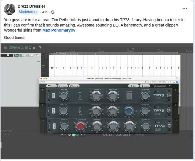Image resolution: width=195 pixels, height=161 pixels.
Task: Toggle PWR switch on TP73 harmonics row
Action: pyautogui.click(x=54, y=126)
